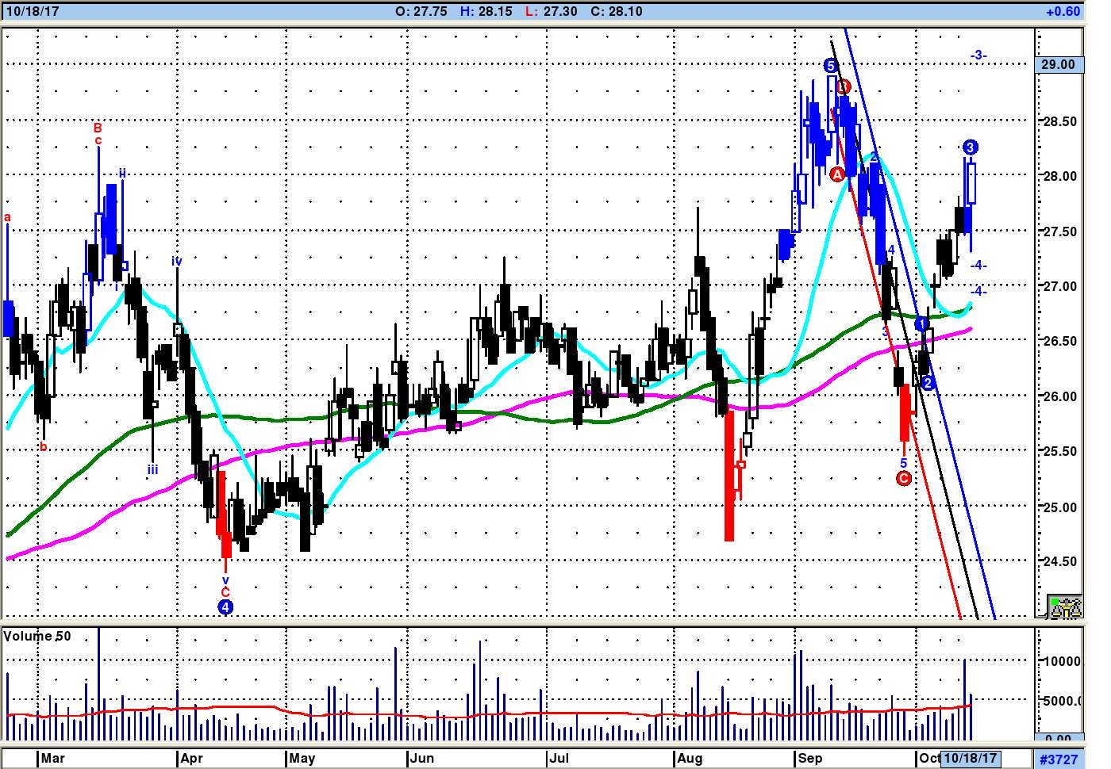Image resolution: width=1111 pixels, height=769 pixels.
Task: Select the blue circled 2 marker in early October
Action: point(928,384)
